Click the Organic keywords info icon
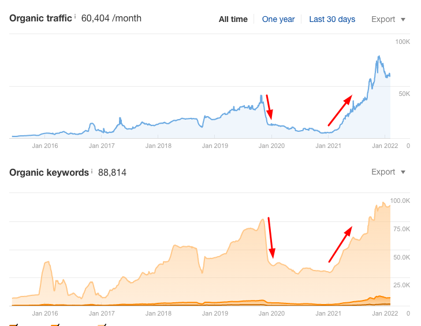The height and width of the screenshot is (326, 421). pyautogui.click(x=92, y=171)
